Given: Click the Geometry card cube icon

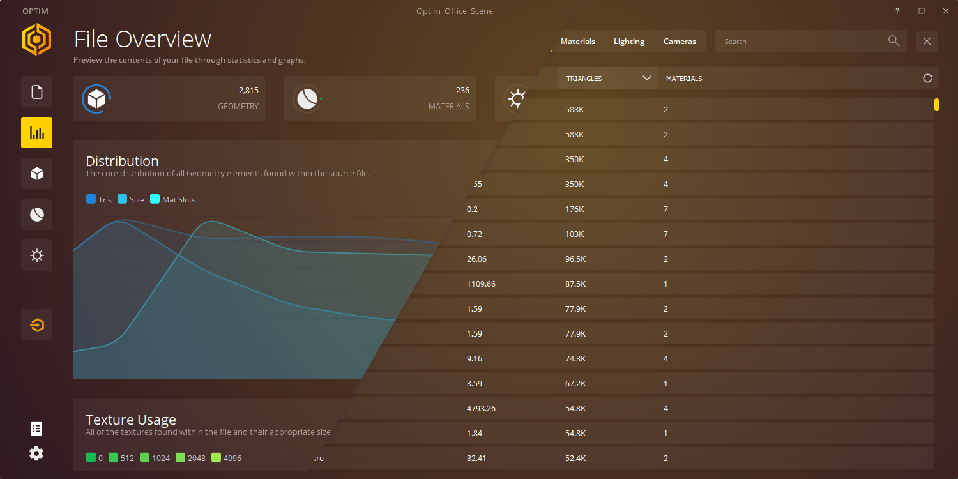Looking at the screenshot, I should tap(96, 98).
